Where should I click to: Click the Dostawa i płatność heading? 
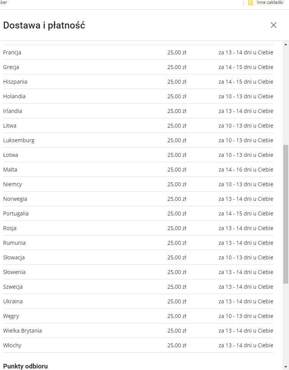[44, 25]
